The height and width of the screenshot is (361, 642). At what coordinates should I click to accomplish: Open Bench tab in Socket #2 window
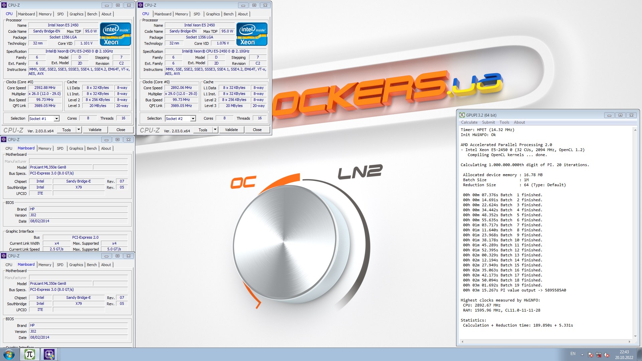click(x=228, y=14)
